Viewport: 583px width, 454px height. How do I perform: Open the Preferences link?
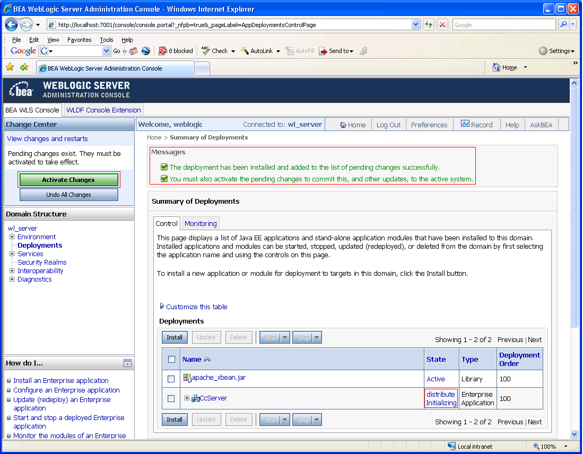click(x=429, y=125)
